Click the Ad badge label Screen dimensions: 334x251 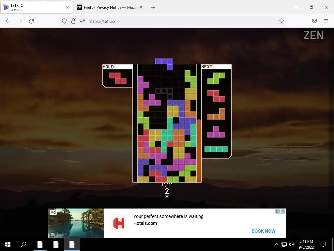click(53, 212)
